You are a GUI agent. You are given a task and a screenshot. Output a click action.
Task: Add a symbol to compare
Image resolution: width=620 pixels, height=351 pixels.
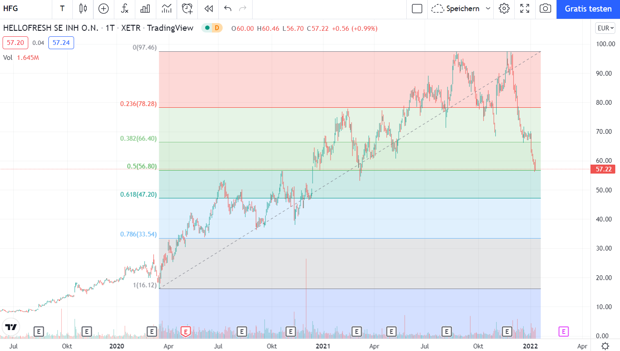tap(104, 9)
